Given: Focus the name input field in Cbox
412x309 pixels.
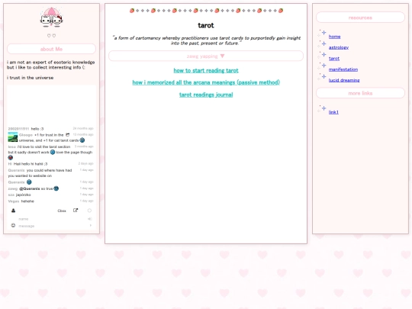Looking at the screenshot, I should [51, 219].
